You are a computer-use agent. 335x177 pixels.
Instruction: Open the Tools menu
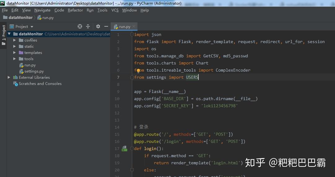click(x=102, y=10)
